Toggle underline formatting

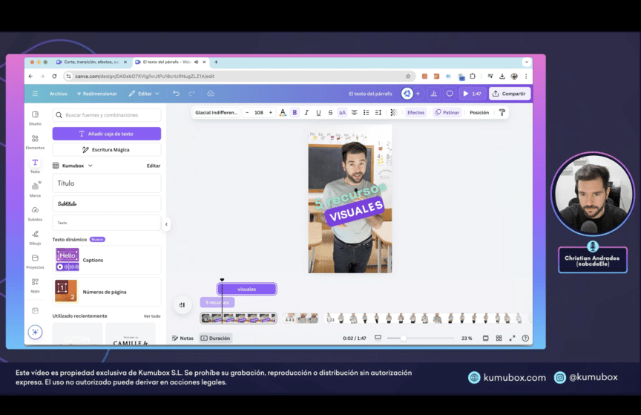(x=318, y=113)
